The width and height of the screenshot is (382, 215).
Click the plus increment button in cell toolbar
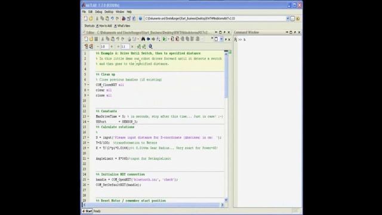coord(112,47)
